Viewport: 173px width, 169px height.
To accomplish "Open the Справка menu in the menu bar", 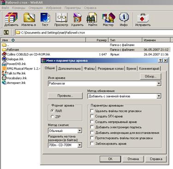I will pos(90,8).
